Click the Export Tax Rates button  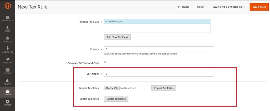116,99
